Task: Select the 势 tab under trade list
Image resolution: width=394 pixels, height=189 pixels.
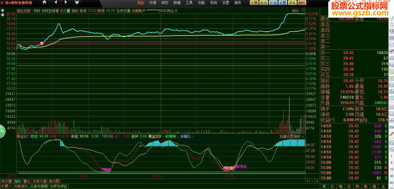Action: 358,186
